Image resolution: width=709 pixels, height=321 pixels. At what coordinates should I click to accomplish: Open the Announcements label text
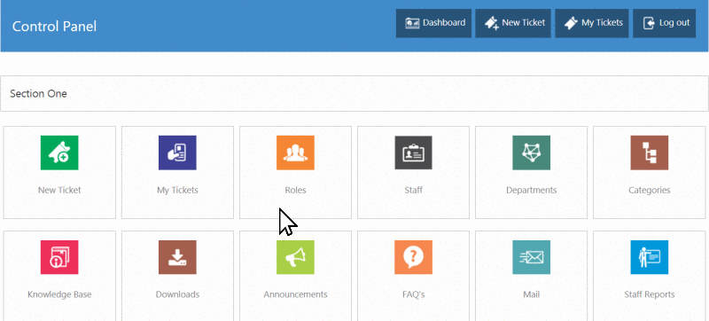tap(295, 294)
